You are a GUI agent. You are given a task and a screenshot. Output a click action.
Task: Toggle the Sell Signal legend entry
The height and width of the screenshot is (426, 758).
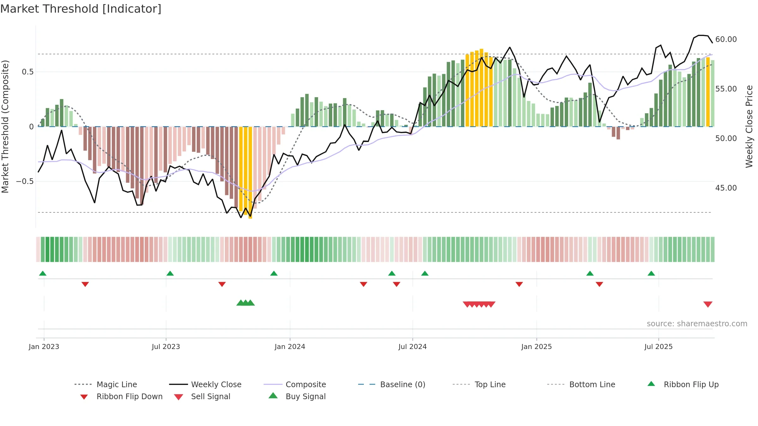pos(202,396)
